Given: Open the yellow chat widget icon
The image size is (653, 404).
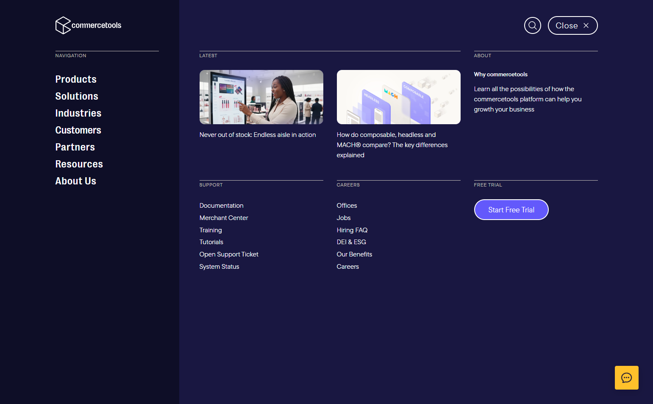Looking at the screenshot, I should (x=626, y=377).
